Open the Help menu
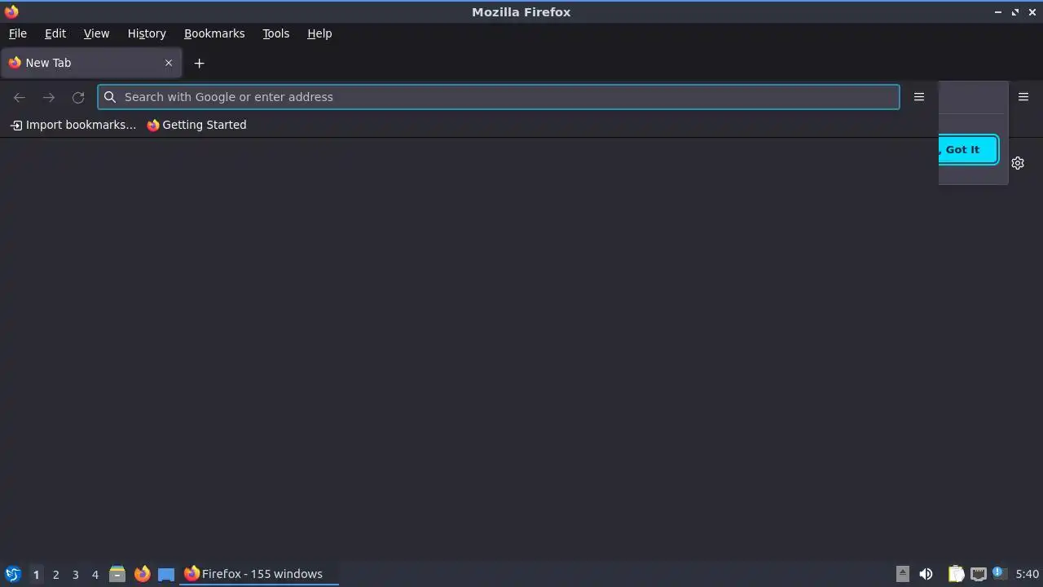1043x587 pixels. coord(319,33)
